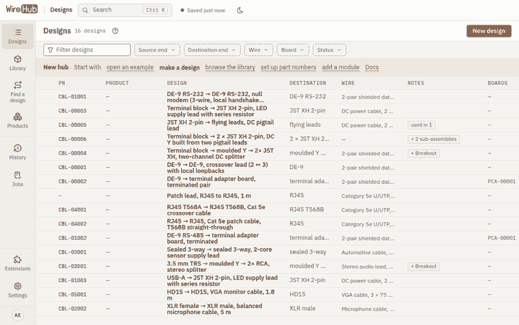
Task: Click 'Stereo audio lead' wire cell
Action: tap(367, 266)
